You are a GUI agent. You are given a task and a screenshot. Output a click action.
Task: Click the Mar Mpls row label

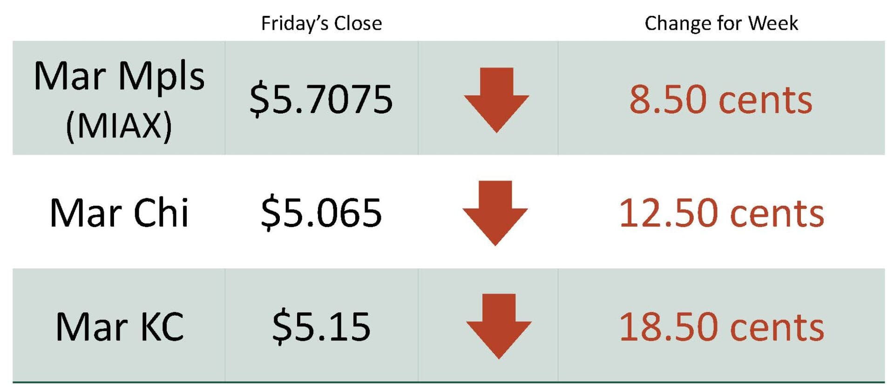pyautogui.click(x=119, y=76)
